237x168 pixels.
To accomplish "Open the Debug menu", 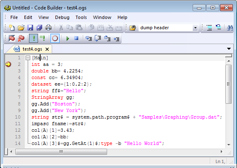I will coord(62,17).
